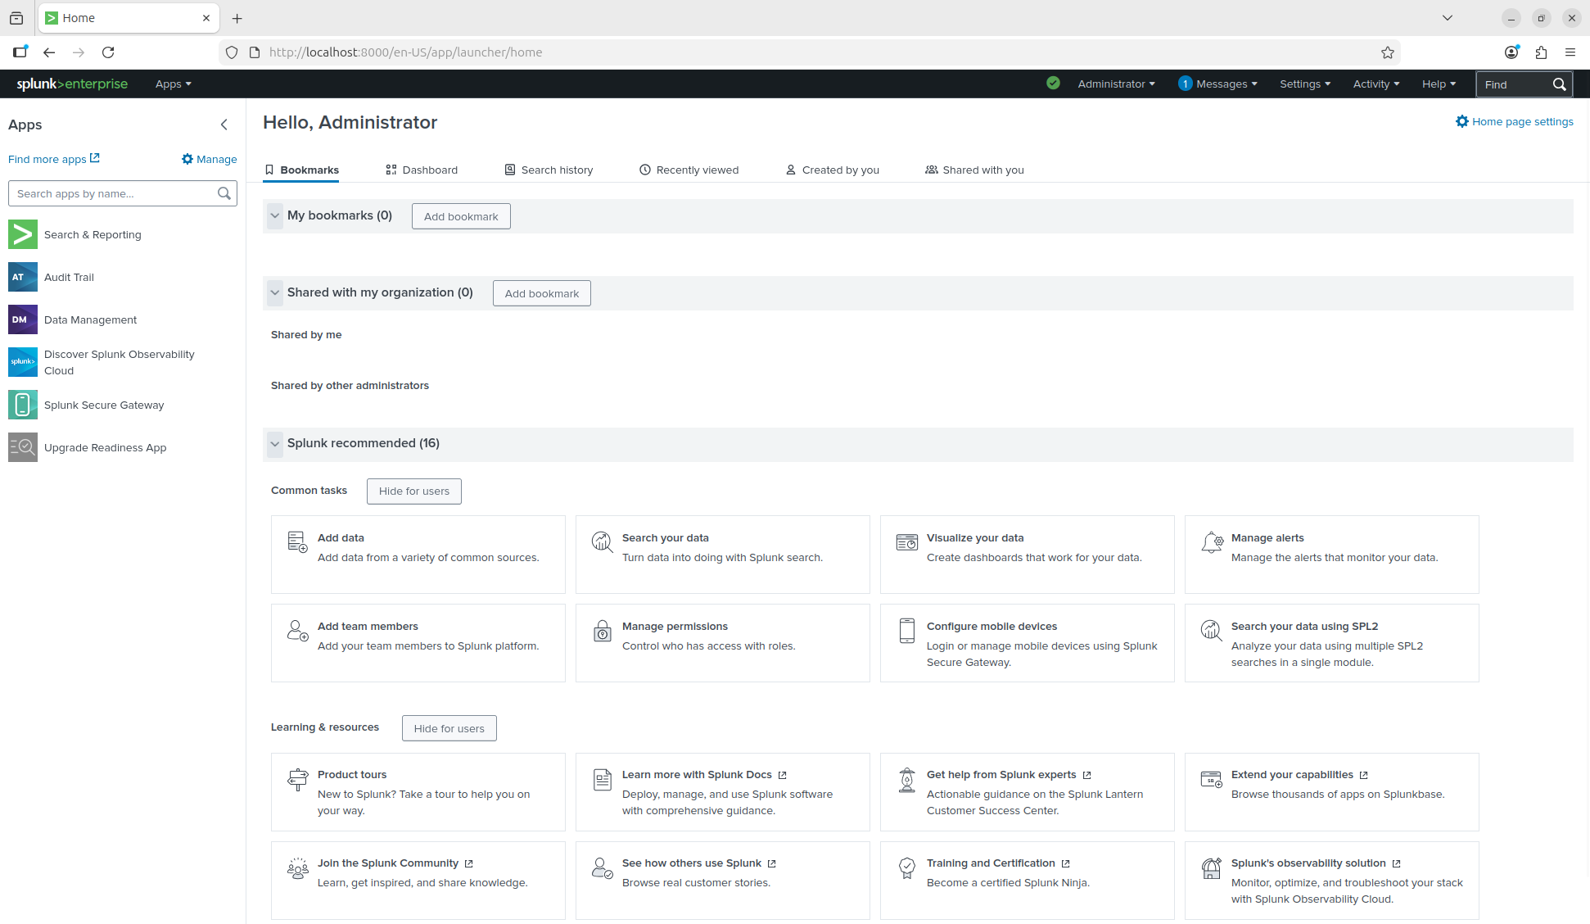Click the green system health status icon

[x=1053, y=83]
